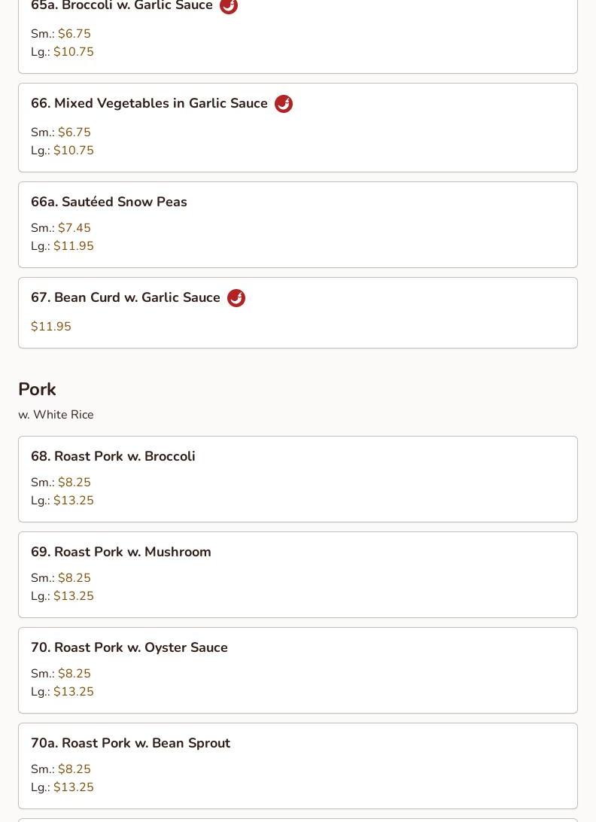Open 67. Bean Curd w. Garlic Sauce
The image size is (596, 822).
tap(126, 298)
